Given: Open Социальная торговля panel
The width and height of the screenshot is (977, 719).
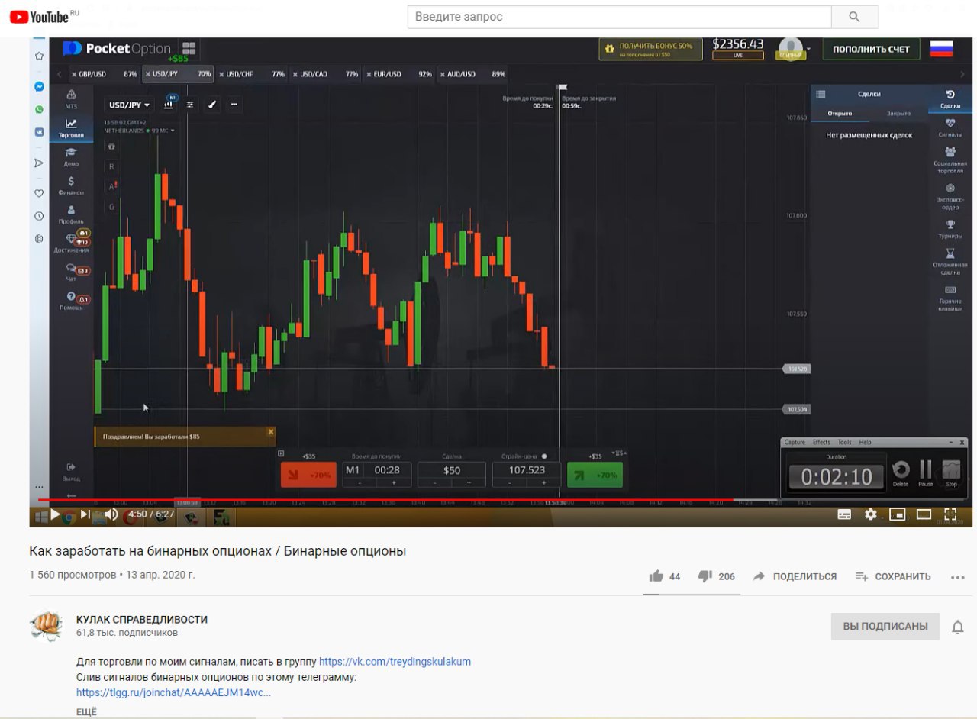Looking at the screenshot, I should pos(950,160).
